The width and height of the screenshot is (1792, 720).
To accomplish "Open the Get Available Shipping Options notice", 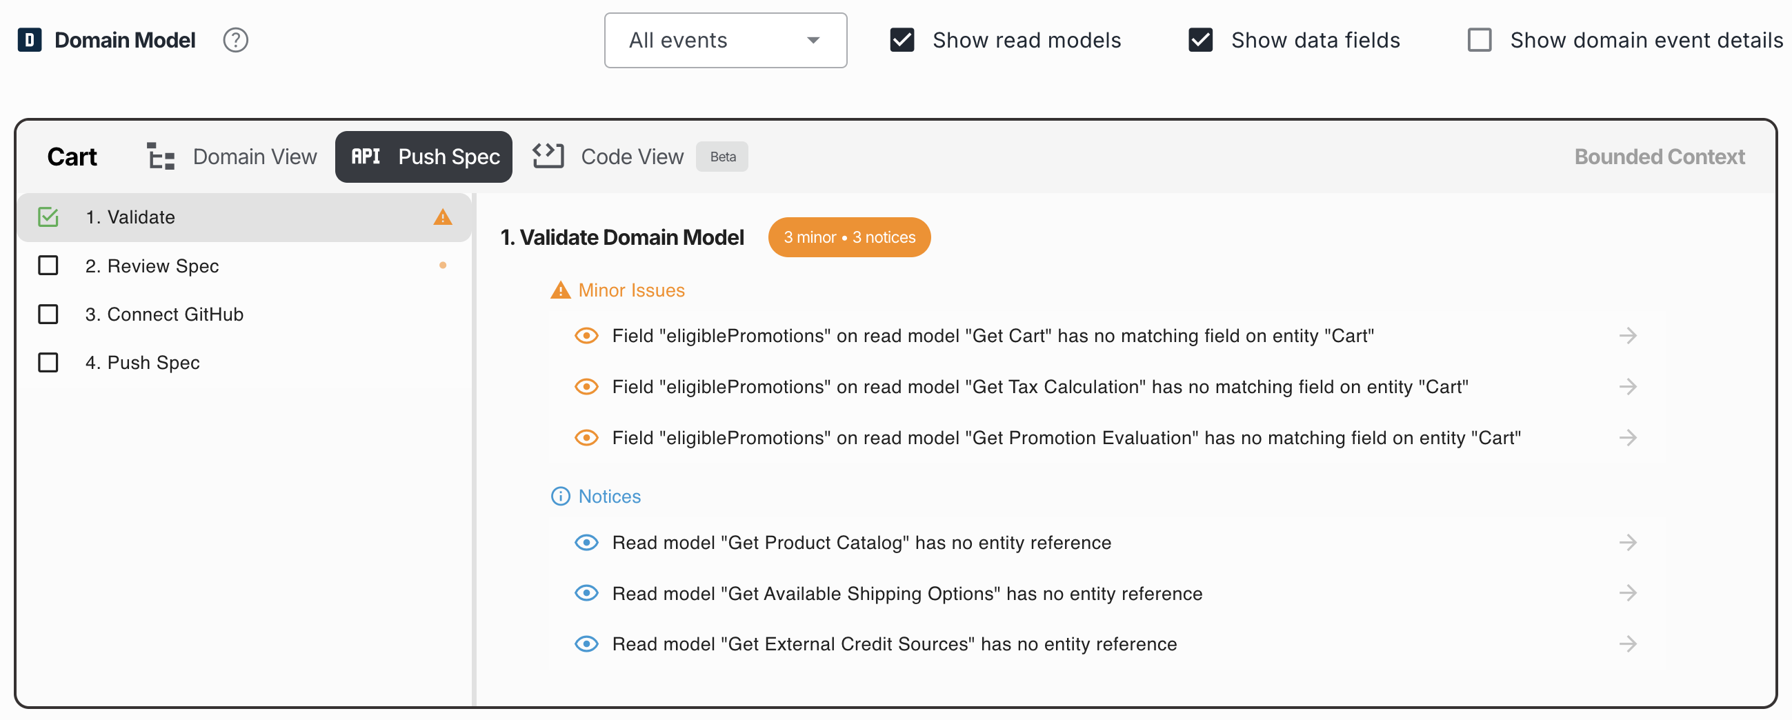I will 906,593.
